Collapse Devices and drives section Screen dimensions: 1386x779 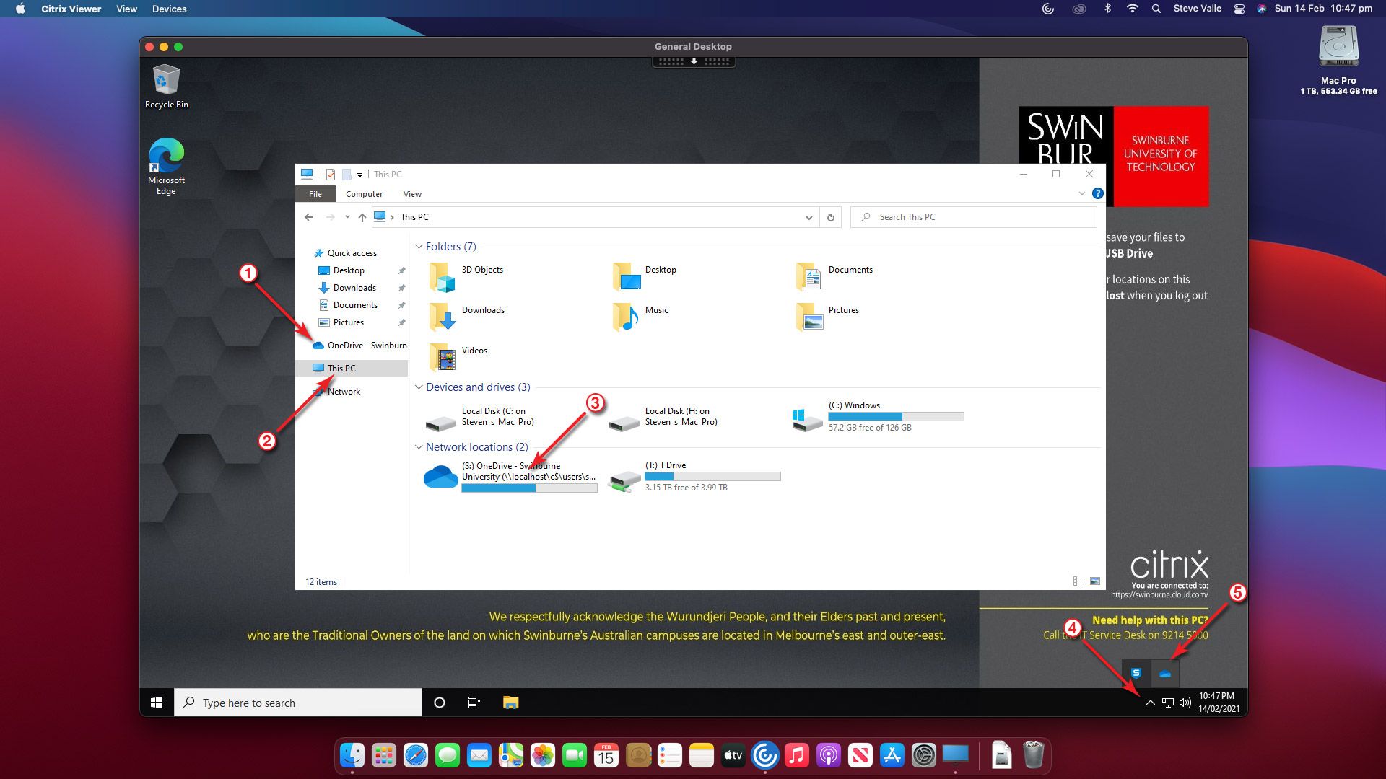point(419,387)
